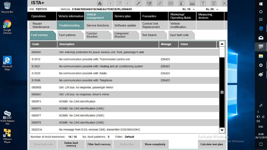Go to ISTA+ home screen icon

pos(100,3)
